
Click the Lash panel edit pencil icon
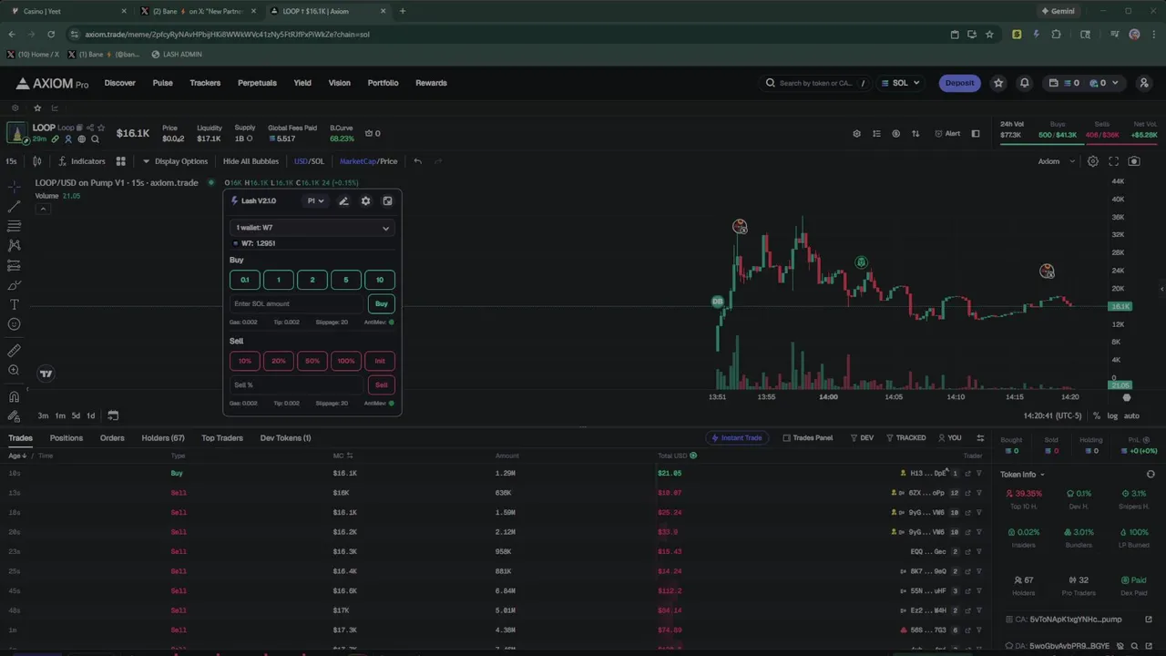343,201
